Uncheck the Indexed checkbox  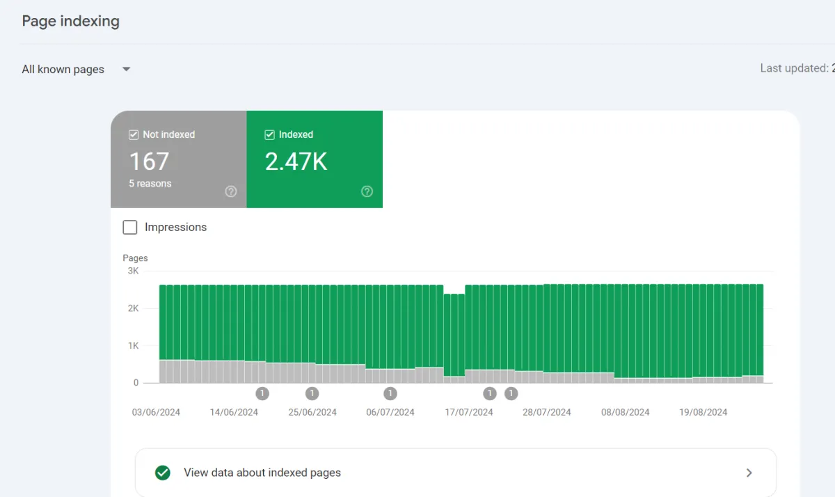270,135
